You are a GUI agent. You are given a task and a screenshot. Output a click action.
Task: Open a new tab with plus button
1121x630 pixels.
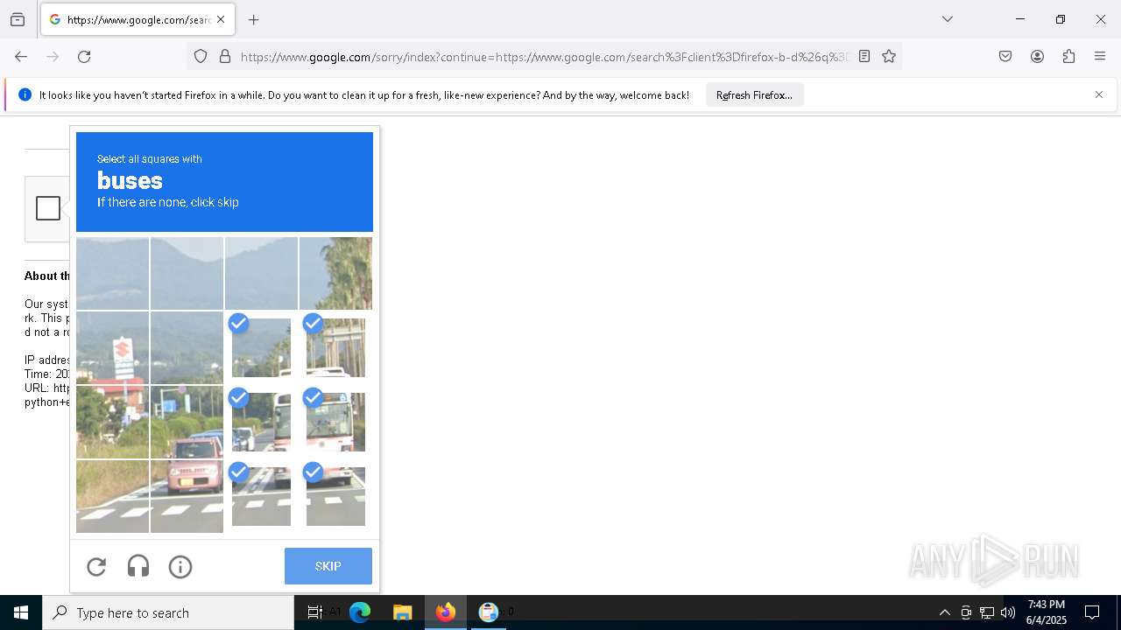(254, 19)
